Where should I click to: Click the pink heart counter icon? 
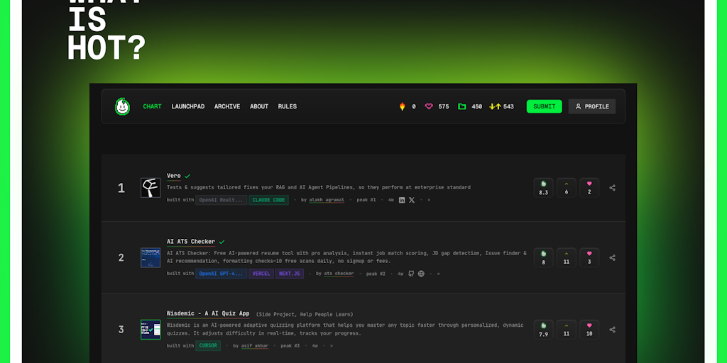point(429,106)
